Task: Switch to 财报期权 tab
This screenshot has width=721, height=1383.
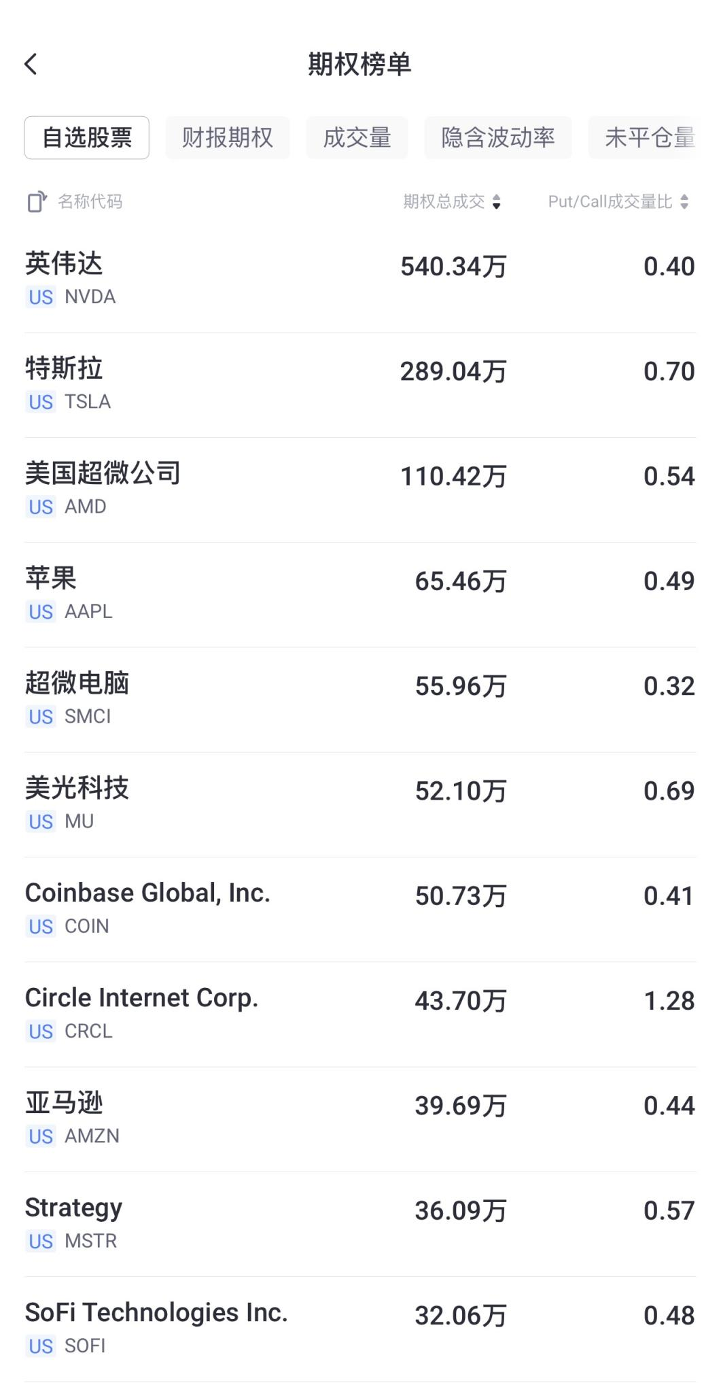Action: click(x=228, y=138)
